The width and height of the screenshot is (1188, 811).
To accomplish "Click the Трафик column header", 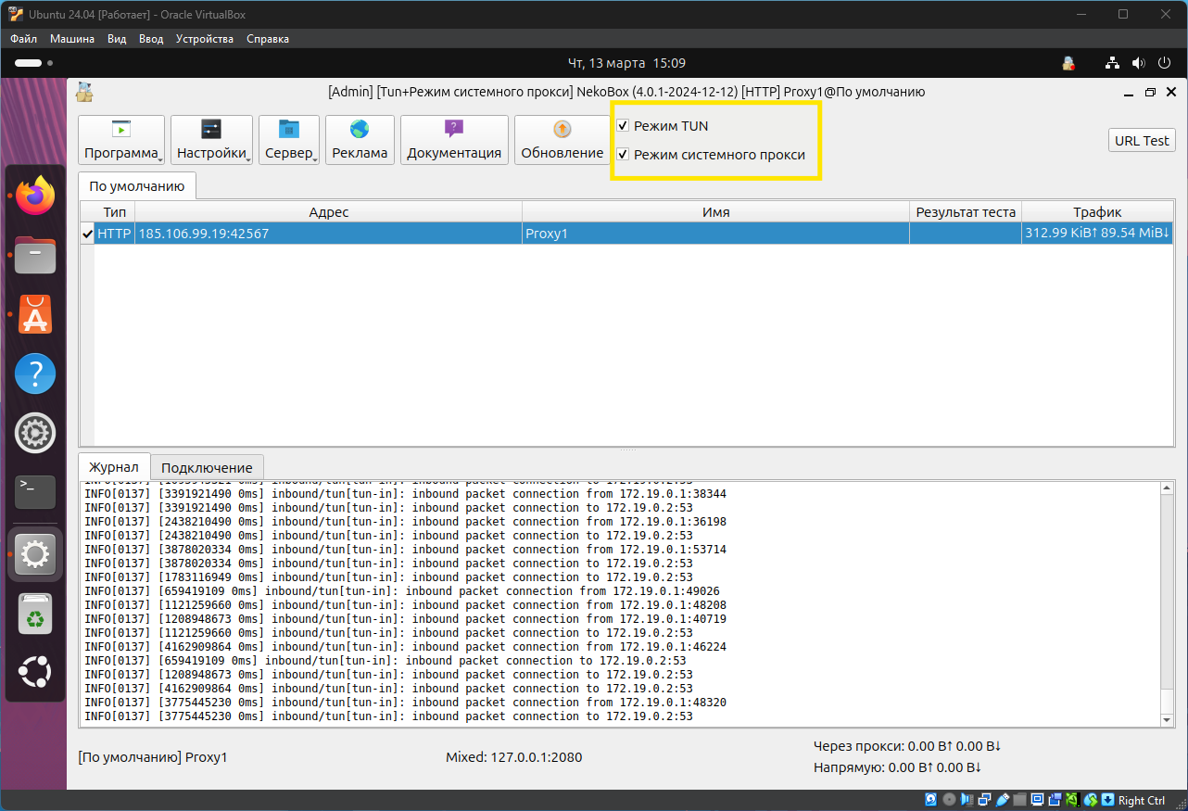I will [1097, 212].
